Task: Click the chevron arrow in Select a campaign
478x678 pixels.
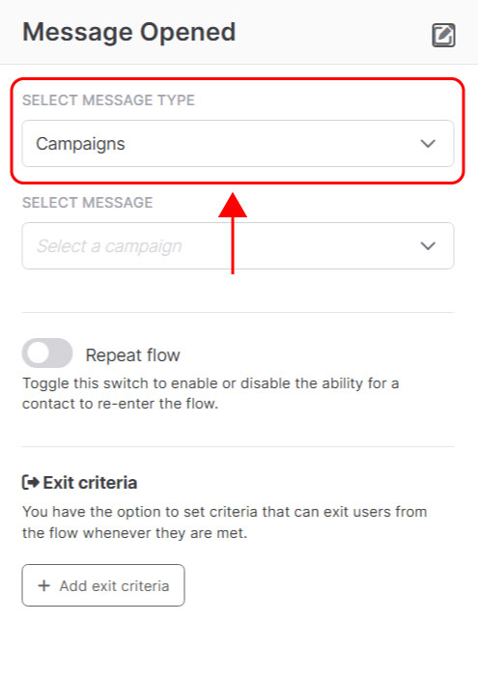Action: [x=428, y=246]
